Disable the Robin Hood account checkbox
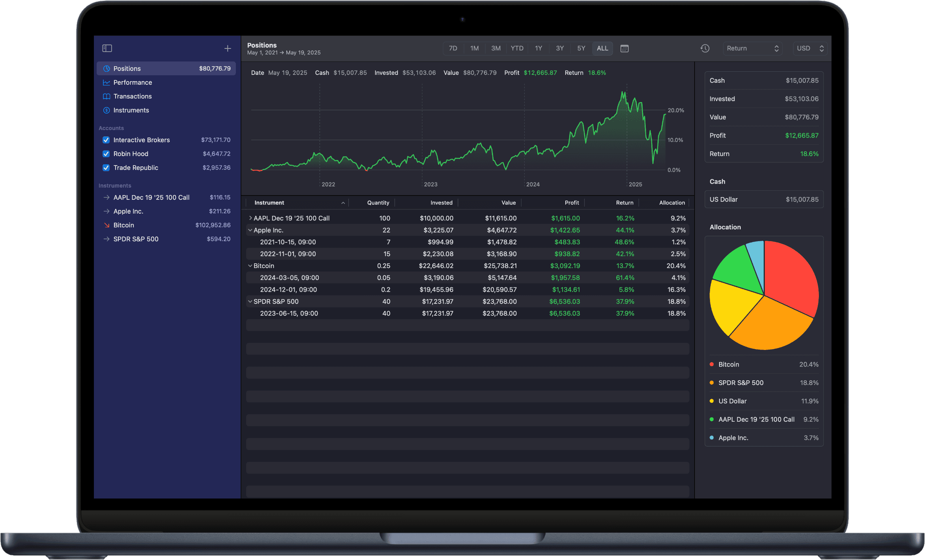Screen dimensions: 925x560 106,154
